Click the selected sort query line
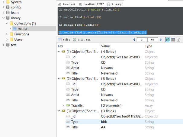 coord(102,32)
